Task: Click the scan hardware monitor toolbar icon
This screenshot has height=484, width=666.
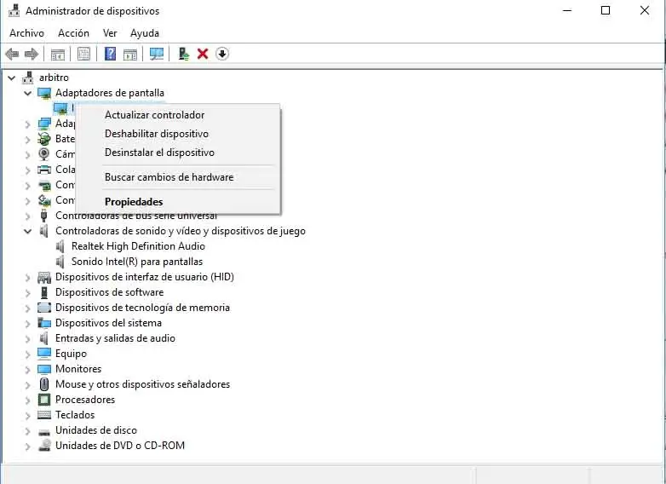Action: click(x=157, y=54)
